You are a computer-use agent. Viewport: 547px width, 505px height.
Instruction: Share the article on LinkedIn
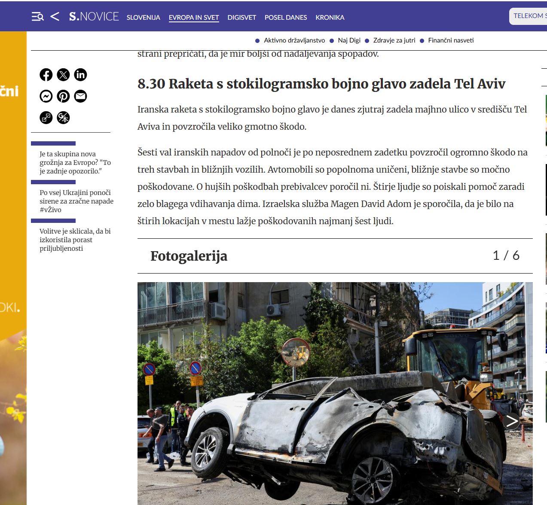(80, 75)
